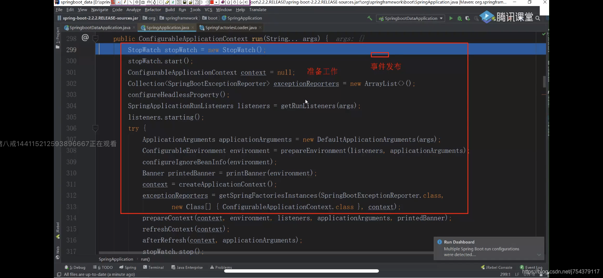Close the SpringFactoriesLoader.java tab
Viewport: 603px width, 278px height.
pyautogui.click(x=260, y=28)
